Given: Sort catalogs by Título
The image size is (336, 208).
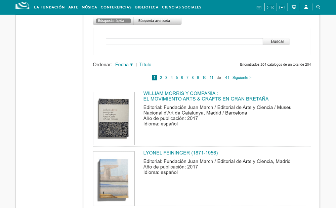Looking at the screenshot, I should coord(145,65).
